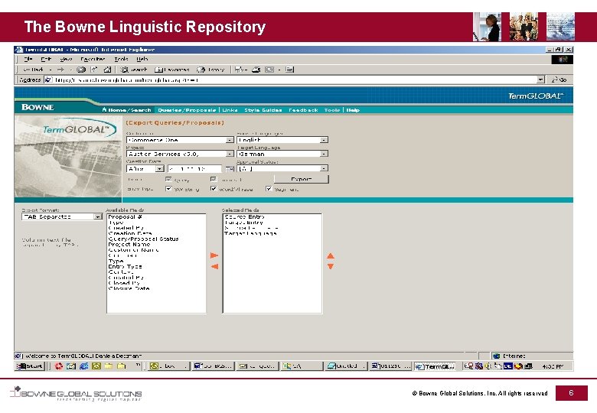Viewport: 597px width, 413px height.
Task: Toggle the Query type checkbox
Action: tap(168, 179)
